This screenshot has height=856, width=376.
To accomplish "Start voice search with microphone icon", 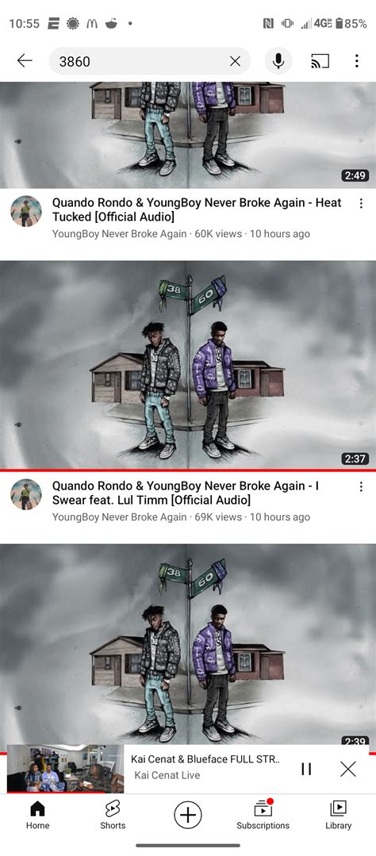I will 278,61.
